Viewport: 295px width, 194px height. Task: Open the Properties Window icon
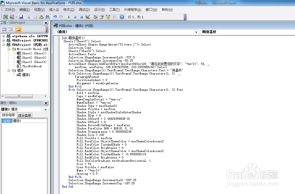[101, 17]
